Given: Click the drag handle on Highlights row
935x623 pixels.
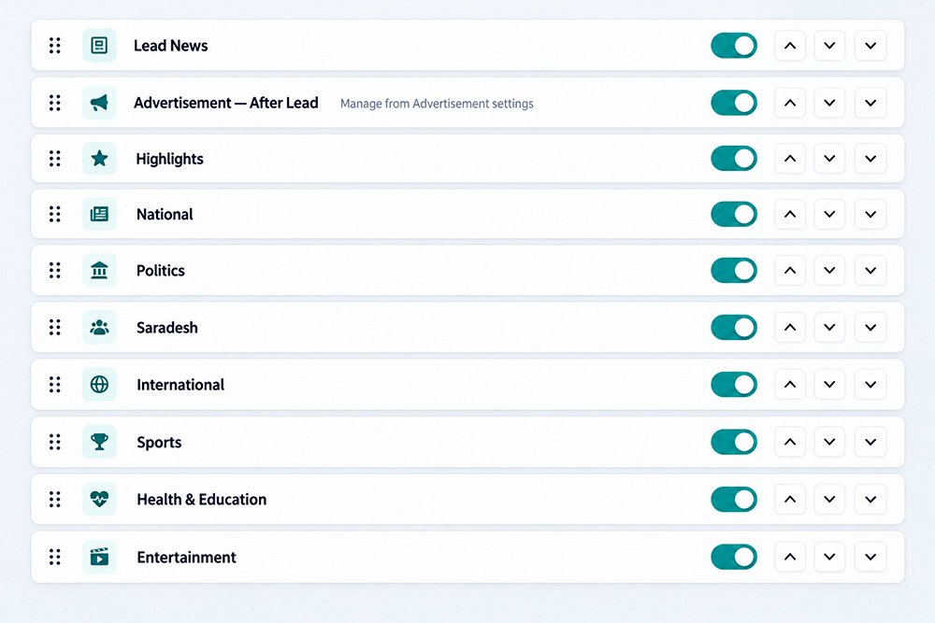Looking at the screenshot, I should point(55,159).
